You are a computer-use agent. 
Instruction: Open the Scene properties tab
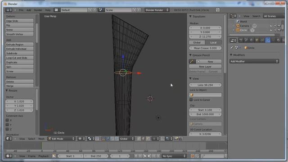(246, 40)
